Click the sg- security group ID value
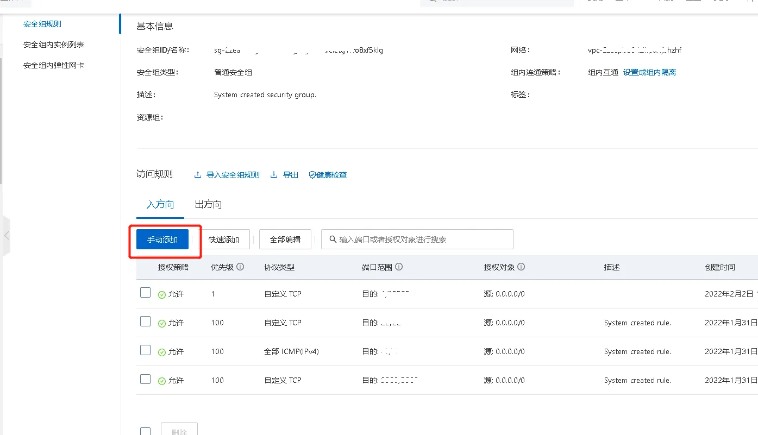 299,50
